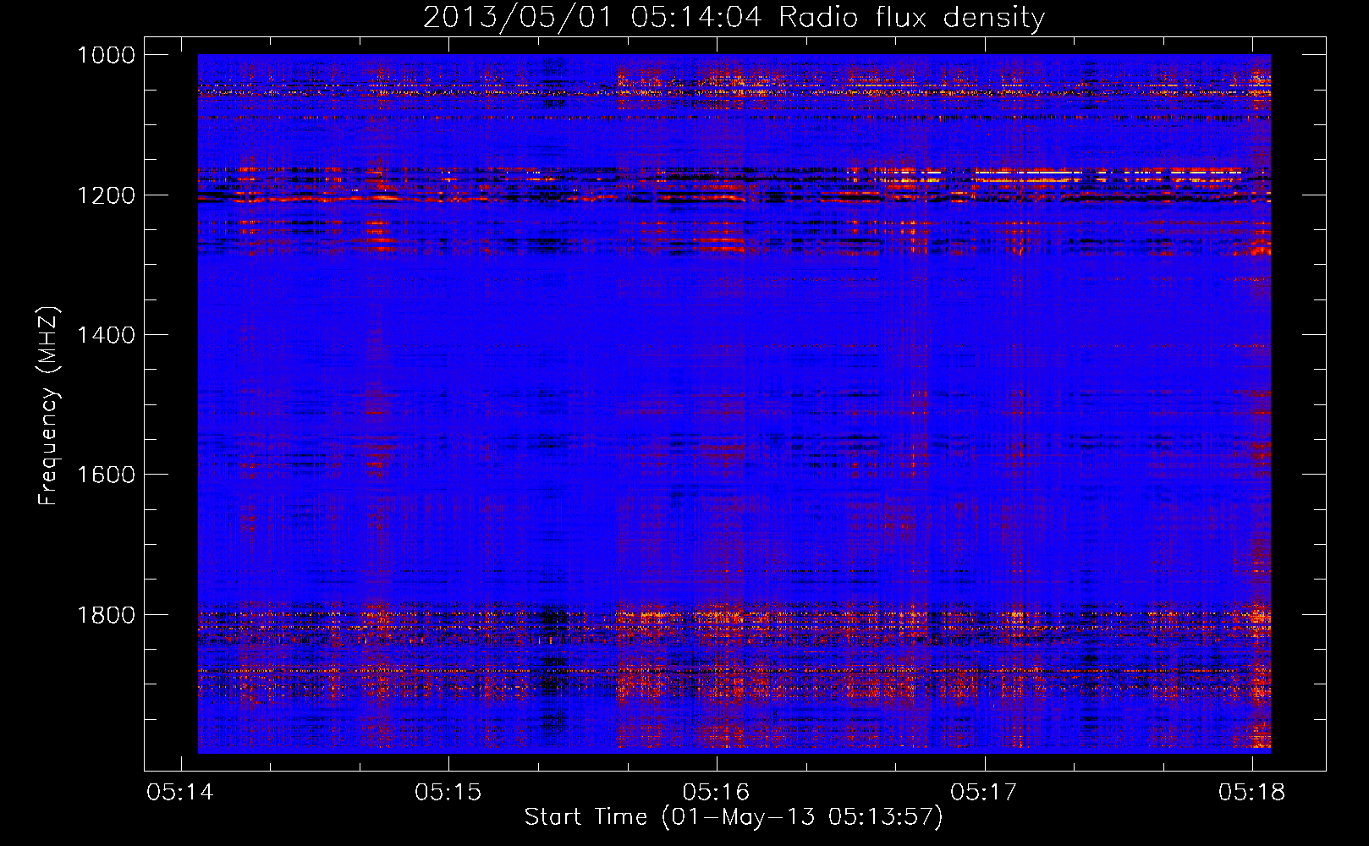Select the 1000 frequency tick label

coord(106,55)
